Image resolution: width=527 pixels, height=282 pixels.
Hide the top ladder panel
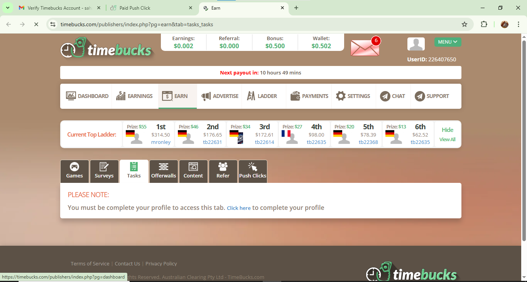pyautogui.click(x=448, y=130)
